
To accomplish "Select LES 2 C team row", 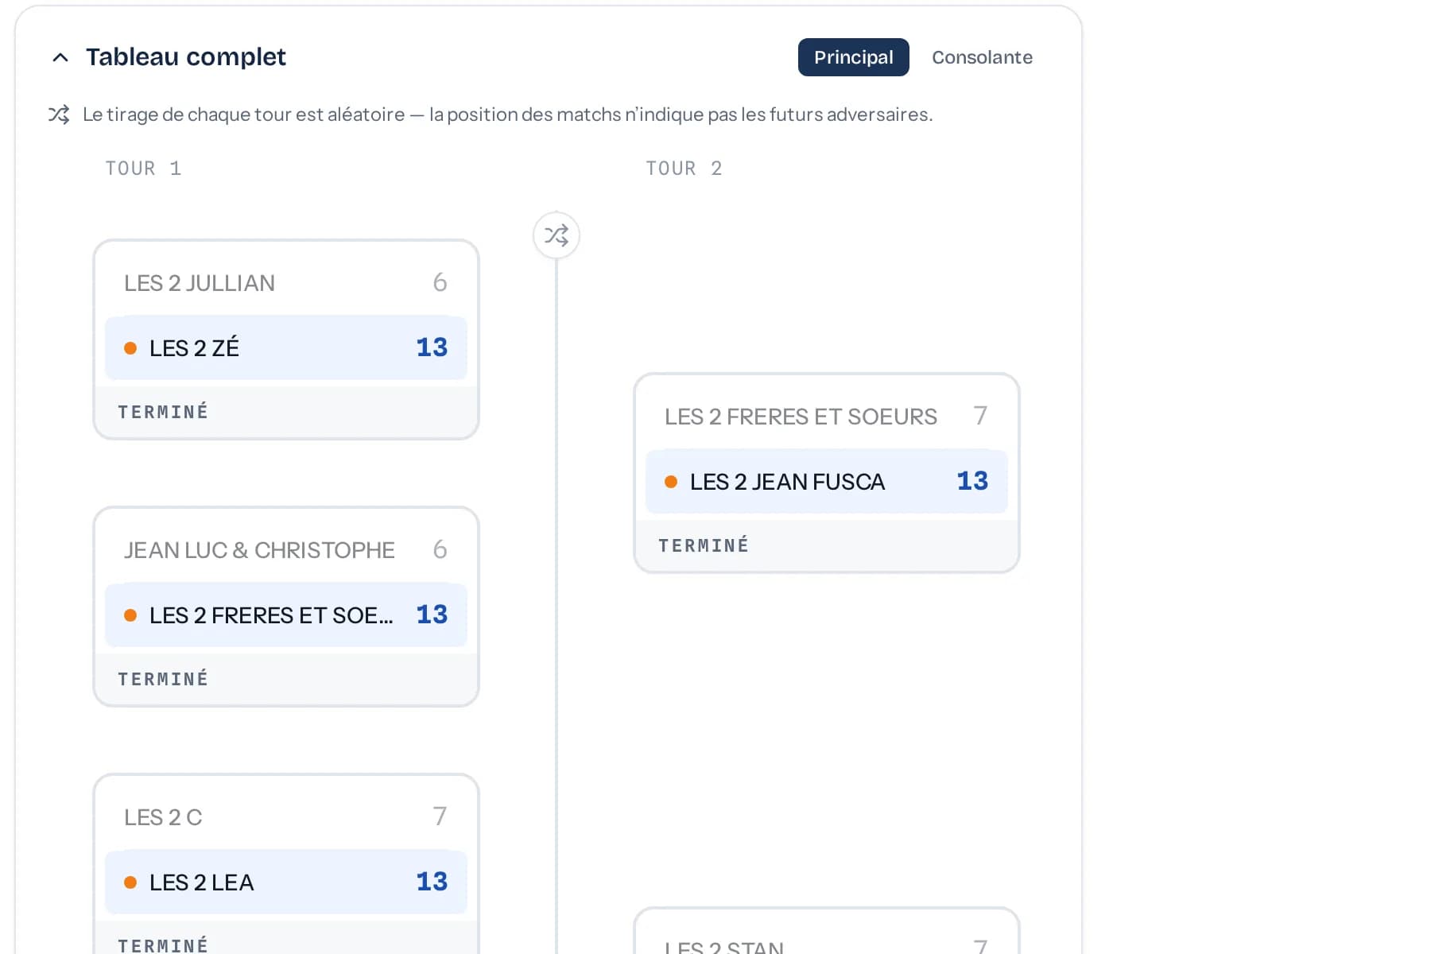I will [x=286, y=817].
